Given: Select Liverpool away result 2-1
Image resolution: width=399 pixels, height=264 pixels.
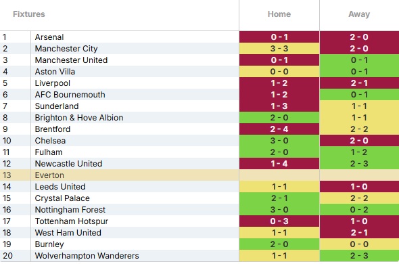Looking at the screenshot, I should pyautogui.click(x=359, y=83).
